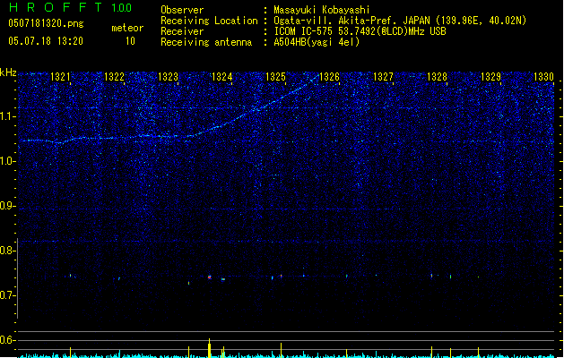Click the tallest yellow spike in the bottom power graph
Image resolution: width=564 pixels, height=358 pixels.
point(209,348)
